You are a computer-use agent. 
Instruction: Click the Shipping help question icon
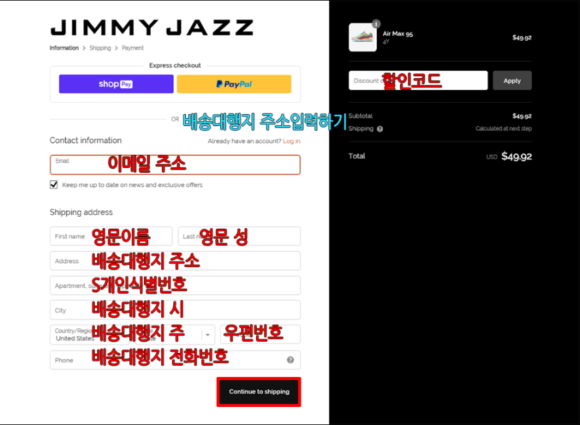click(380, 129)
